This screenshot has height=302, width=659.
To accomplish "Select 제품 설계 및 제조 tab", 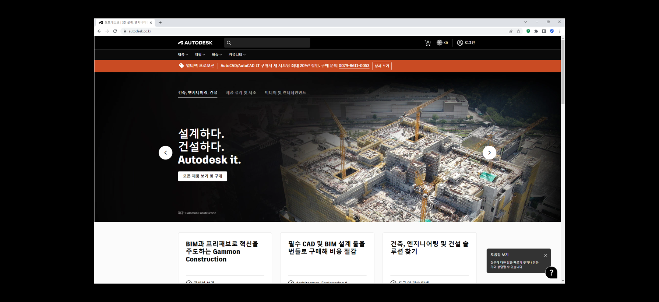I will 241,92.
